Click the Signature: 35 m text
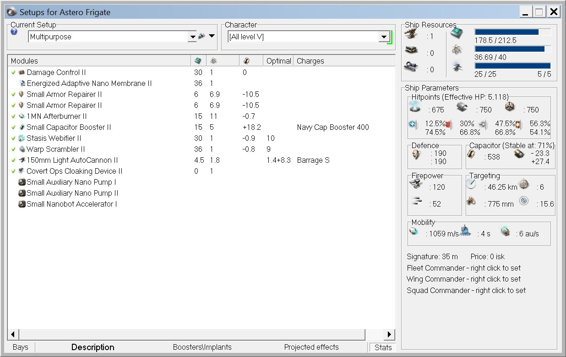Viewport: 566px width, 357px height. [x=433, y=256]
